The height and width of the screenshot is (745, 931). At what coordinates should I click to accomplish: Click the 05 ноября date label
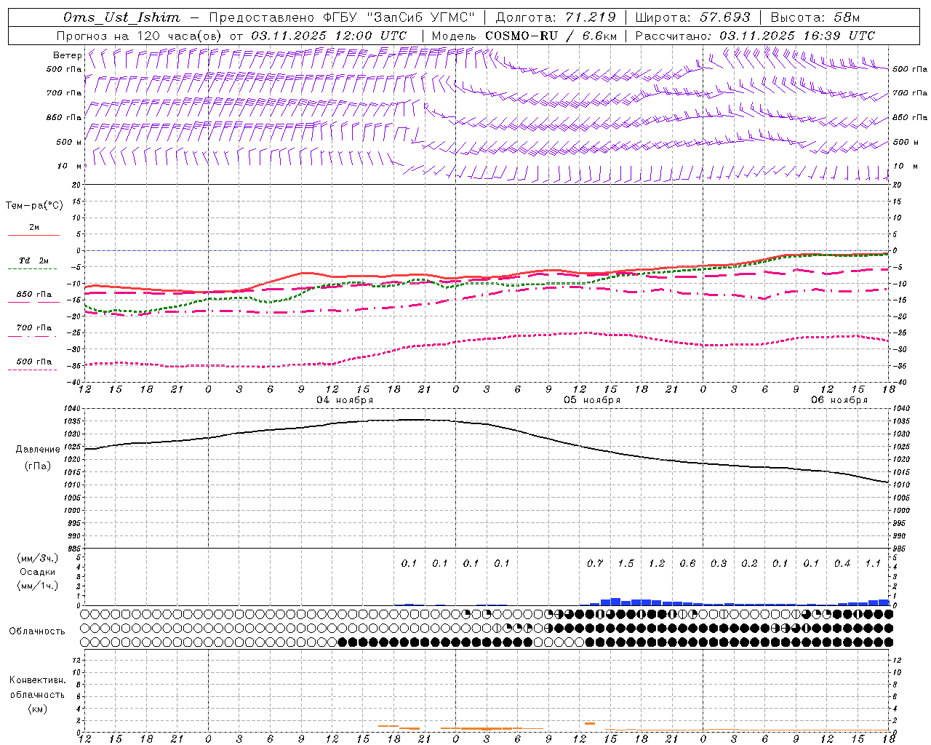coord(592,399)
